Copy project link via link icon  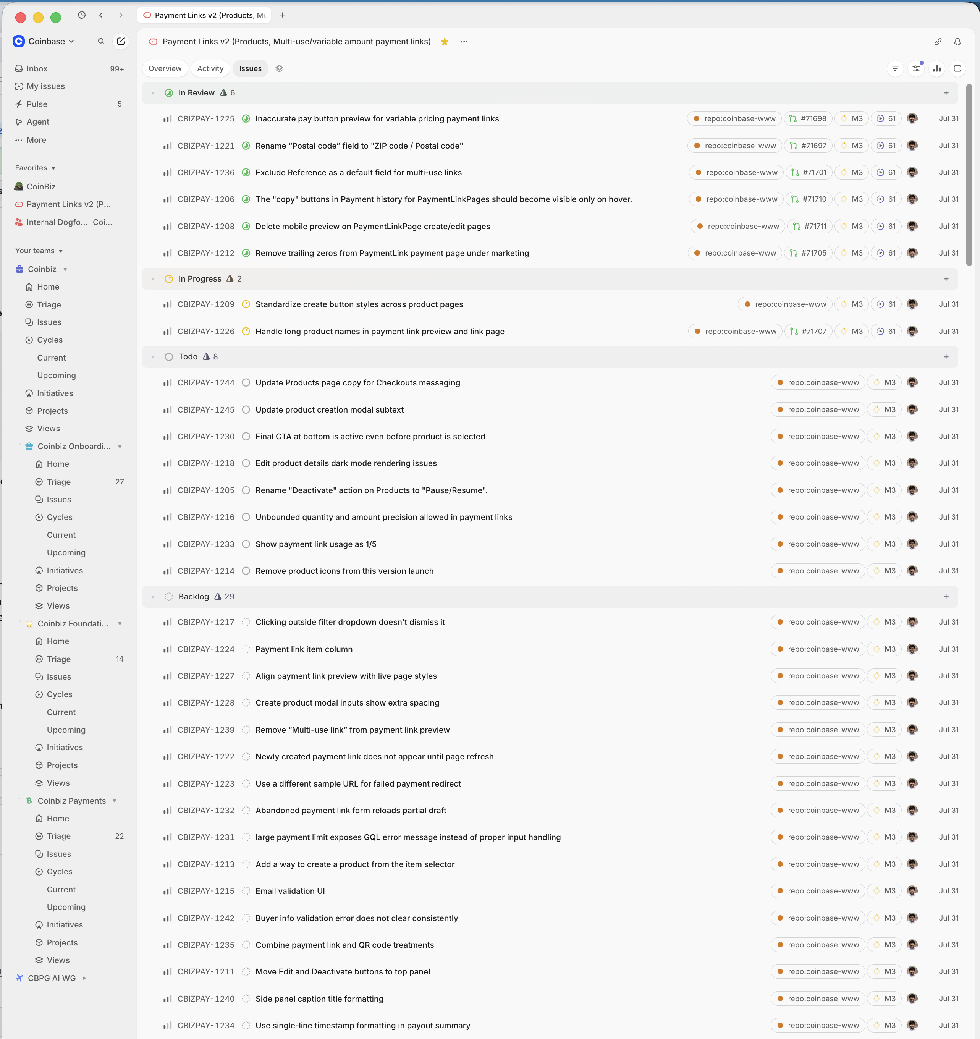click(938, 42)
